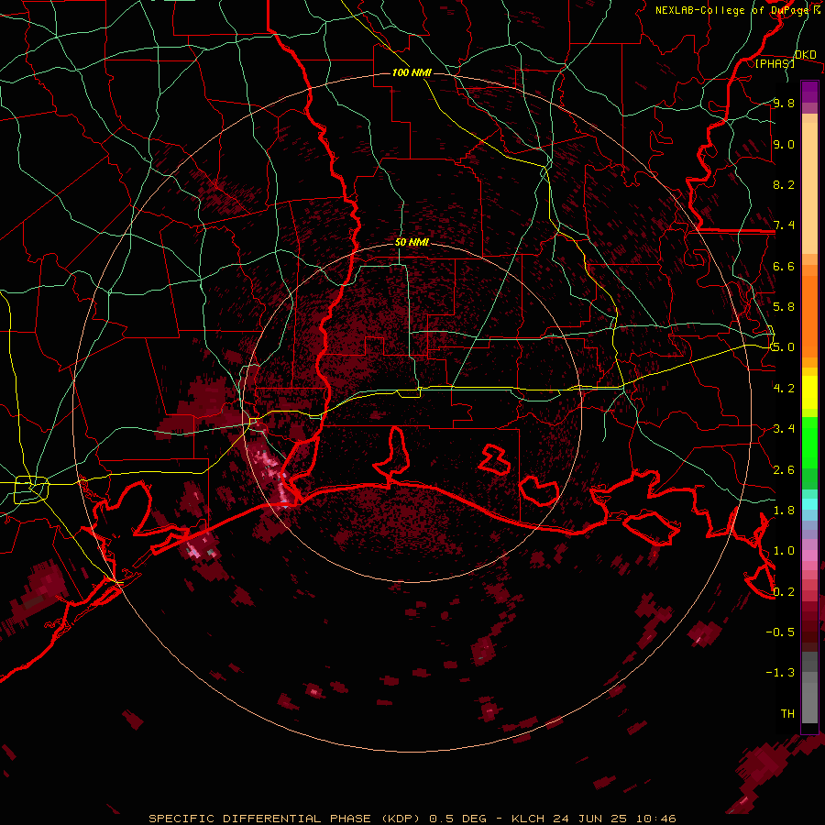This screenshot has height=825, width=825.
Task: Click the orange segment of the color bar
Action: tap(809, 315)
